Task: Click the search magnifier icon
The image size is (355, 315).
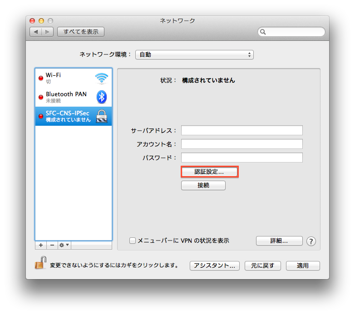Action: (x=263, y=32)
